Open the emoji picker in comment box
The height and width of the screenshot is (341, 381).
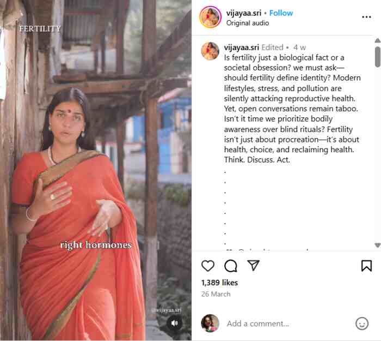(362, 324)
